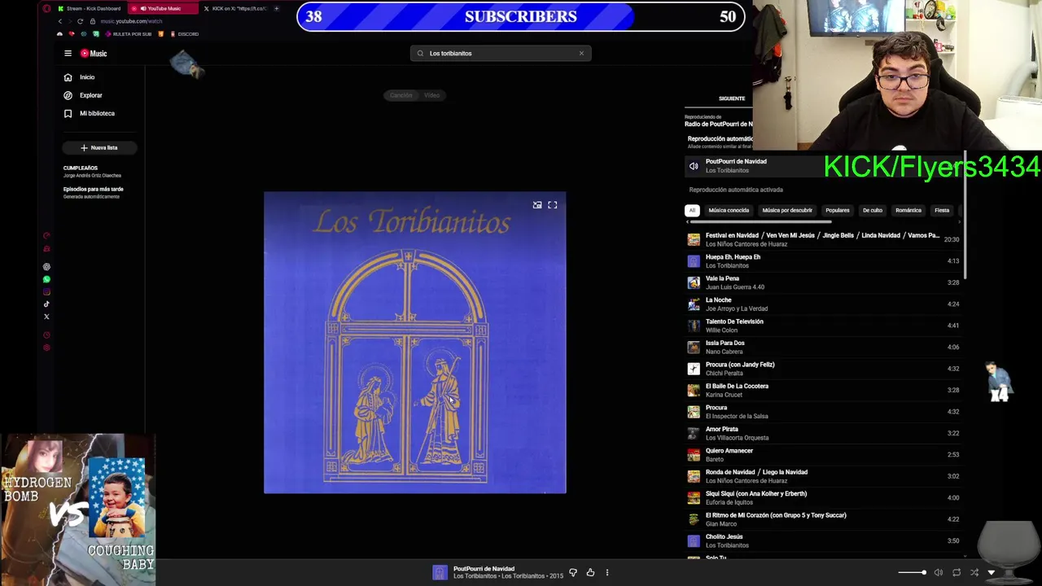Click the Nueva lista button
1042x586 pixels.
99,147
